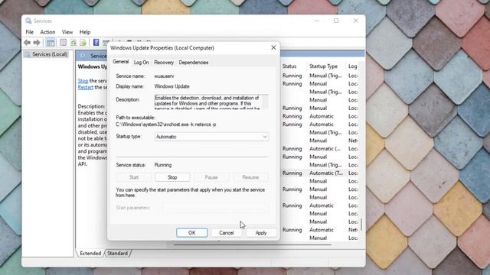Click the Services title bar icon
Viewport: 490px width, 275px height.
(x=28, y=21)
